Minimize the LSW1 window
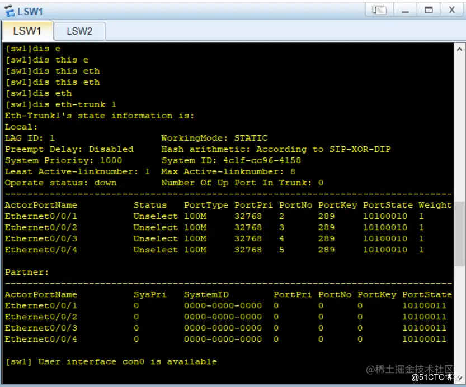 (406, 10)
